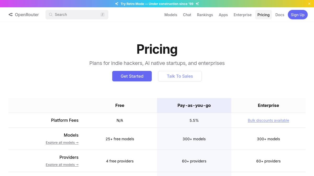
Task: Go to Rankings page
Action: click(x=205, y=15)
